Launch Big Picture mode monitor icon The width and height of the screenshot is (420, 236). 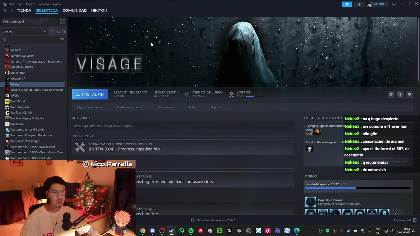point(394,4)
